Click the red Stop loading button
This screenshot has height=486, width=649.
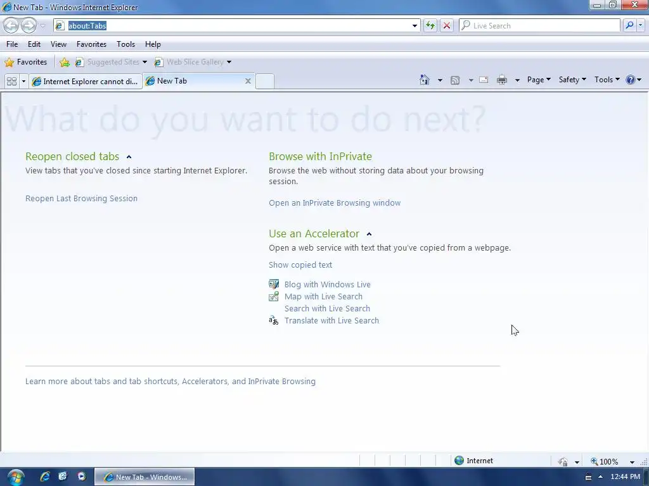tap(447, 25)
